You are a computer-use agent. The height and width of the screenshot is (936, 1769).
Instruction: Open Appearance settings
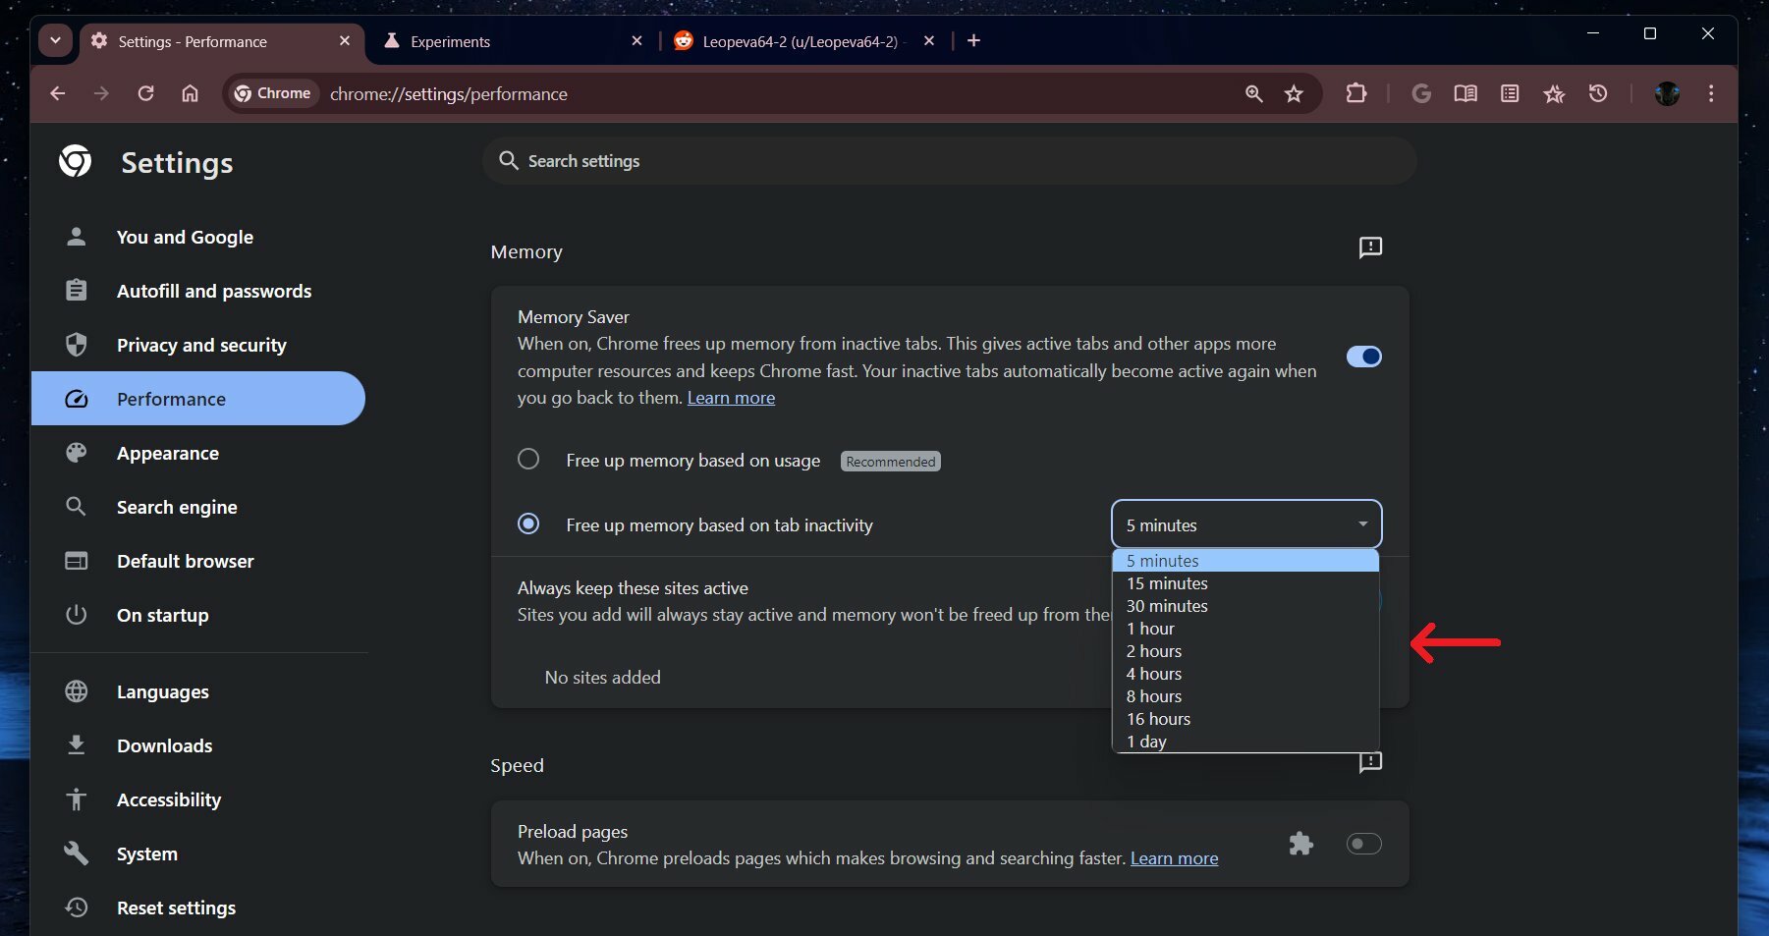198,453
